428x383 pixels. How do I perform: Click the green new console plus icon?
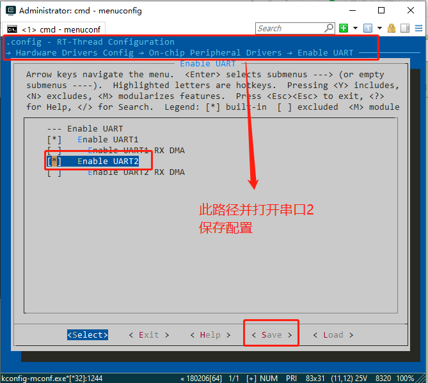pos(344,28)
